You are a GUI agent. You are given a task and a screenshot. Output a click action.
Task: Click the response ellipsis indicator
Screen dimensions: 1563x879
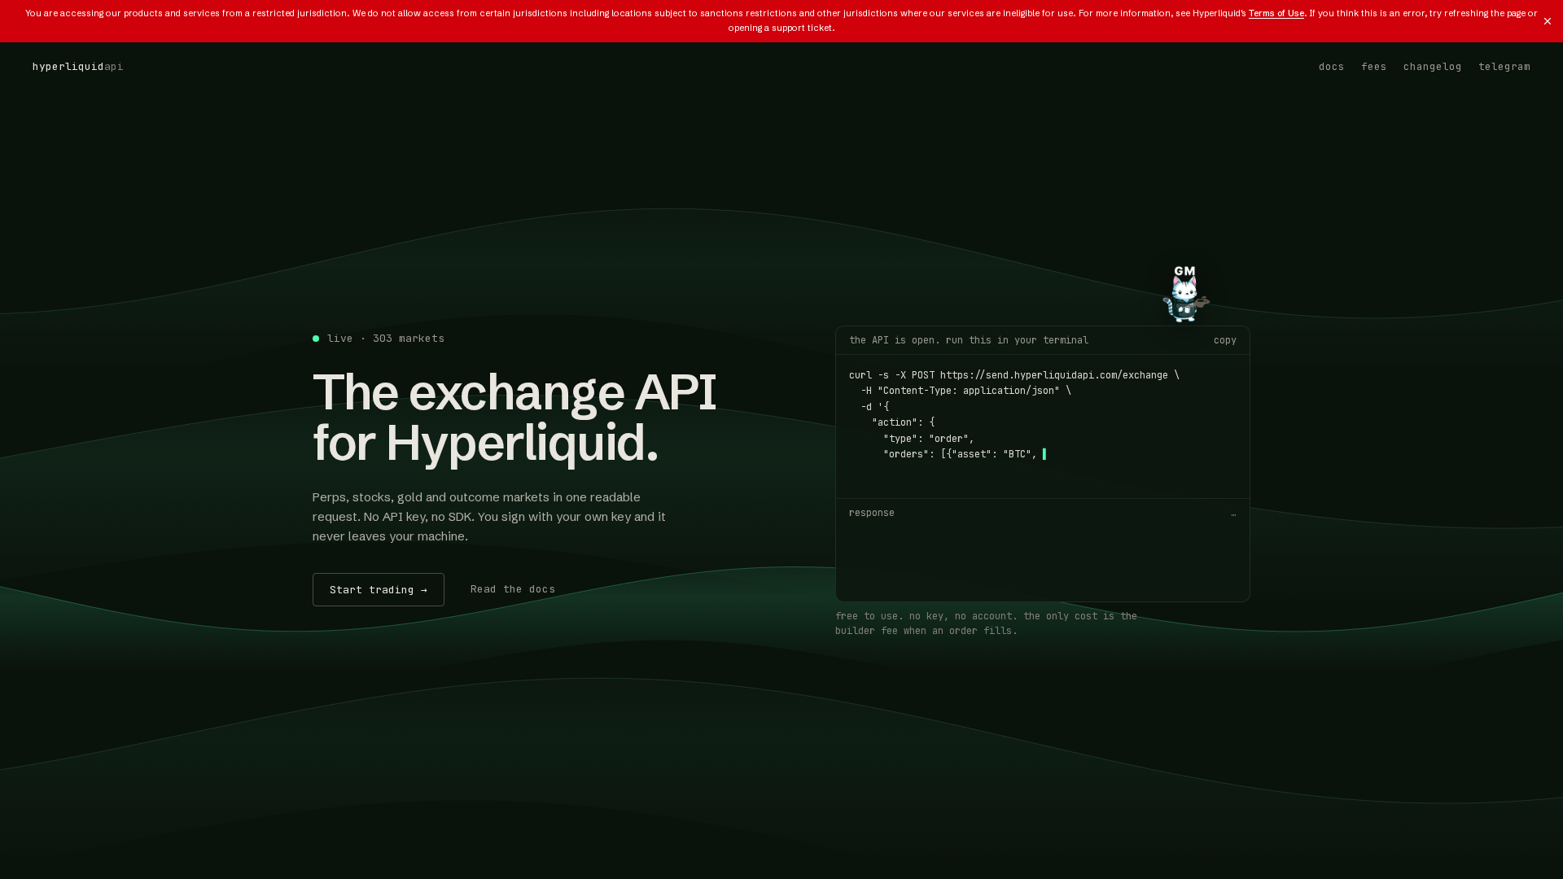[1233, 514]
